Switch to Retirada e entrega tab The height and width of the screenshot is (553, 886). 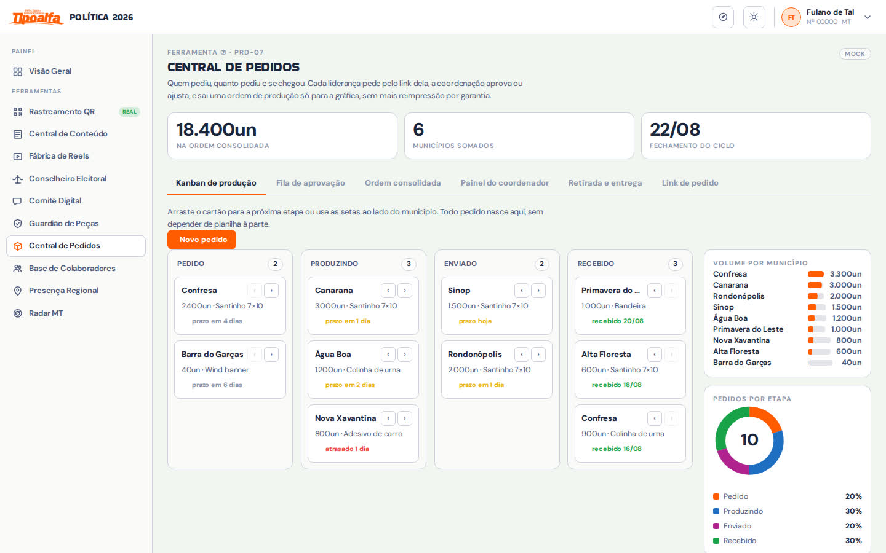[605, 183]
